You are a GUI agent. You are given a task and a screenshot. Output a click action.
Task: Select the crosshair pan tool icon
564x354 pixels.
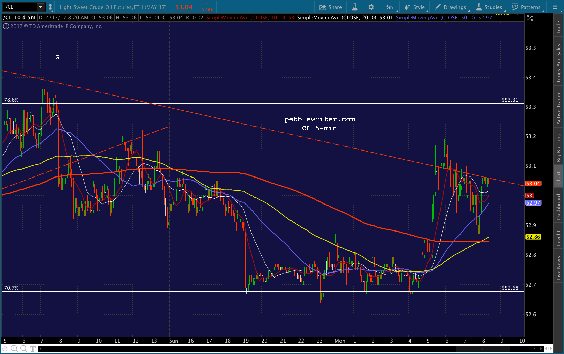tap(5, 349)
